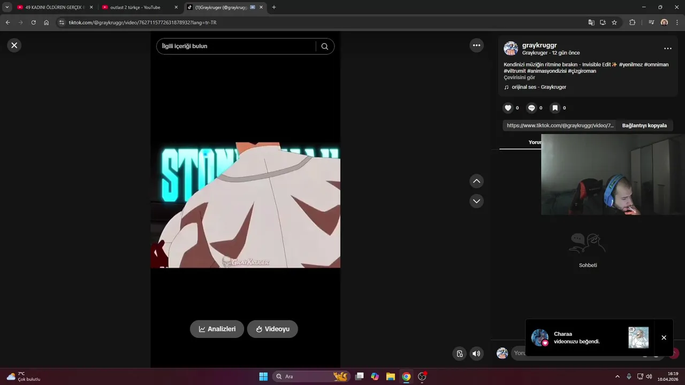This screenshot has height=385, width=685.
Task: Open Chrome three-dot menu
Action: 677,22
